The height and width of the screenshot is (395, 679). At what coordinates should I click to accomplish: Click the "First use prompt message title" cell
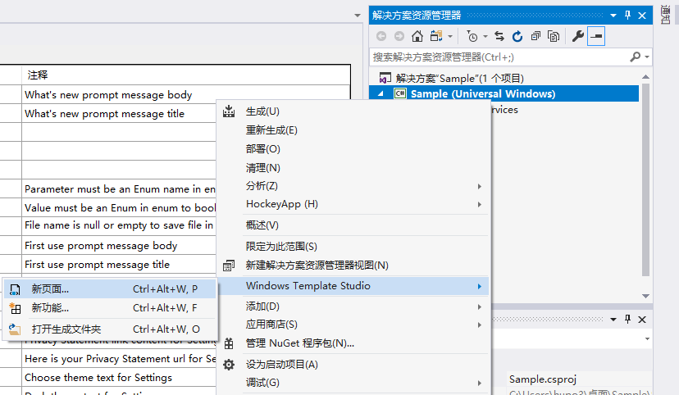click(x=119, y=265)
